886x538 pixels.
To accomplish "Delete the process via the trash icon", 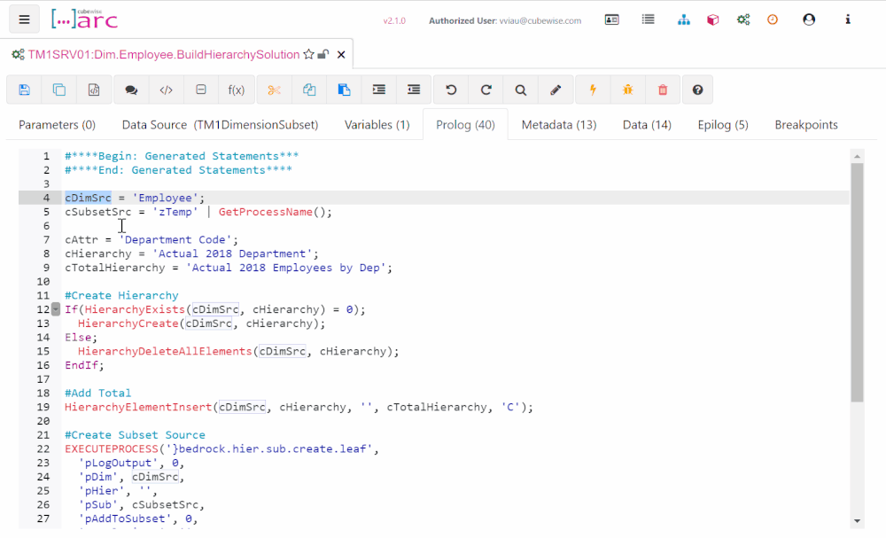I will coord(663,89).
